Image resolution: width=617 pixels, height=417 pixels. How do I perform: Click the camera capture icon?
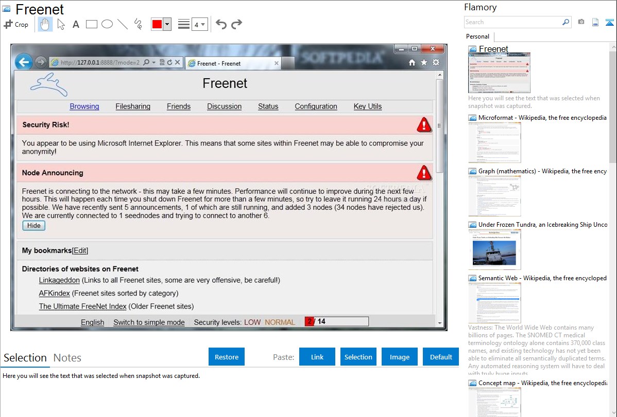[581, 22]
